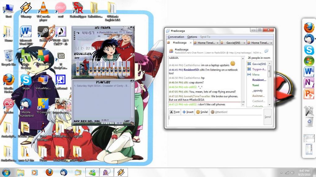
Task: Open Mozilla Thunderbird desktop shortcut
Action: pyautogui.click(x=26, y=107)
